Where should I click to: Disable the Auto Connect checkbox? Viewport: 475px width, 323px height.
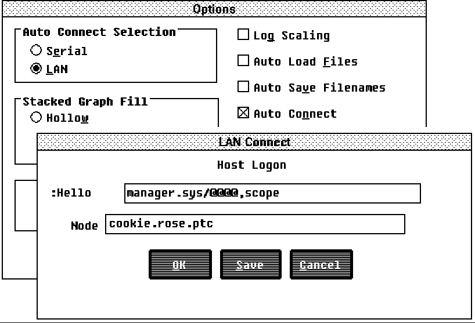pyautogui.click(x=243, y=113)
